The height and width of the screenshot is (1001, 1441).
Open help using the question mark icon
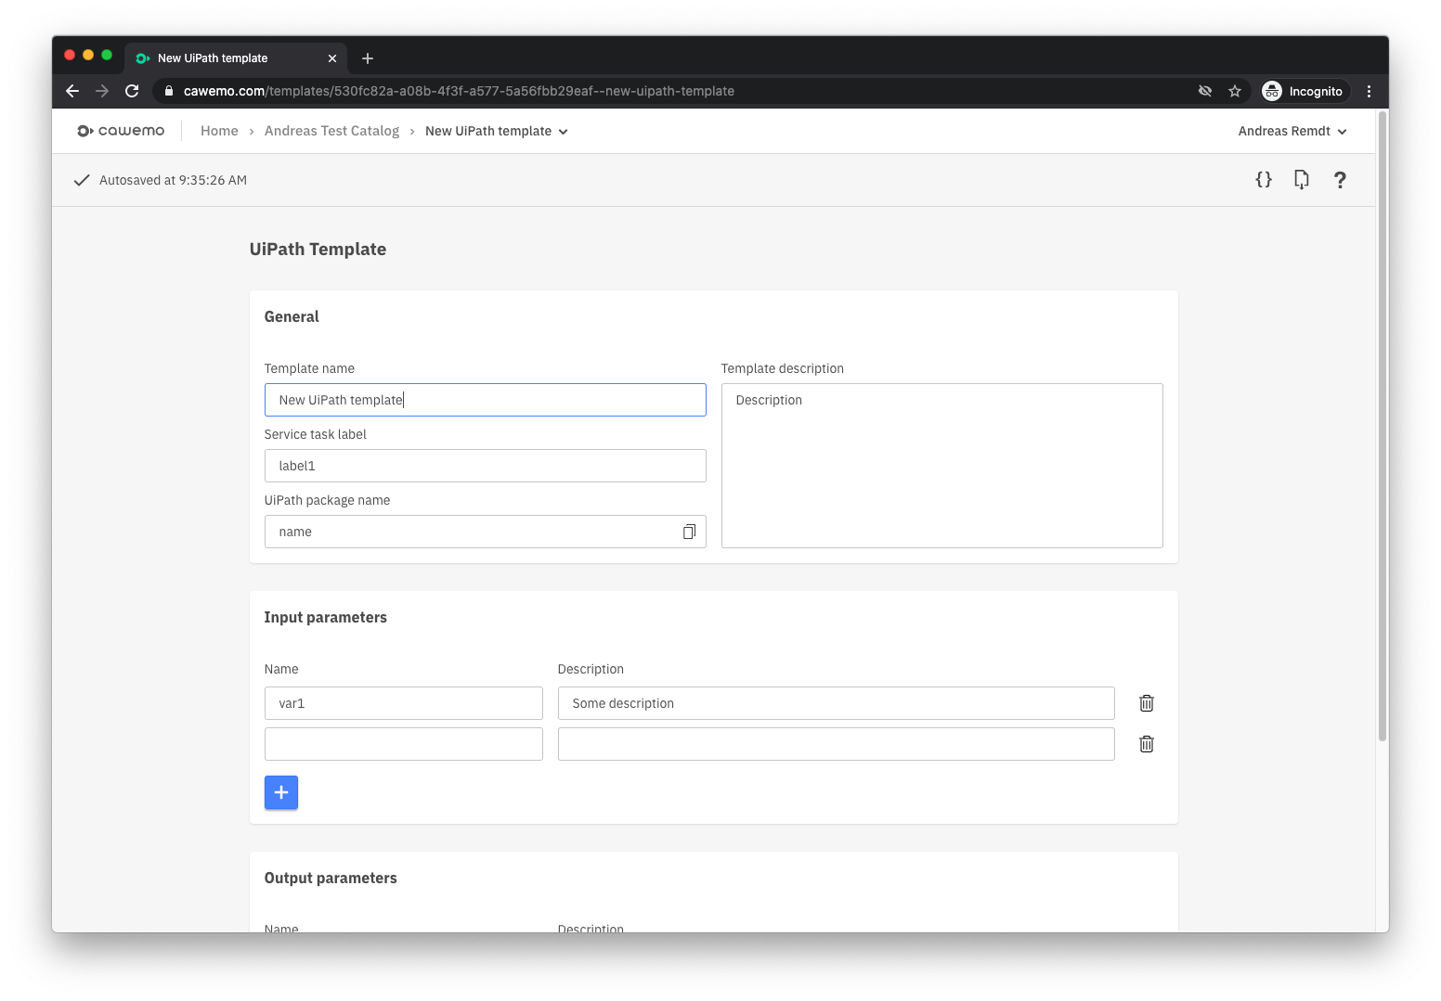1340,180
